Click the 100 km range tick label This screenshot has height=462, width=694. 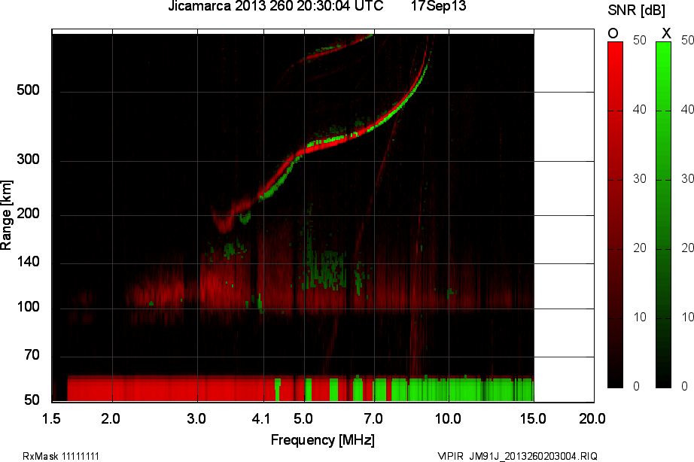point(28,307)
